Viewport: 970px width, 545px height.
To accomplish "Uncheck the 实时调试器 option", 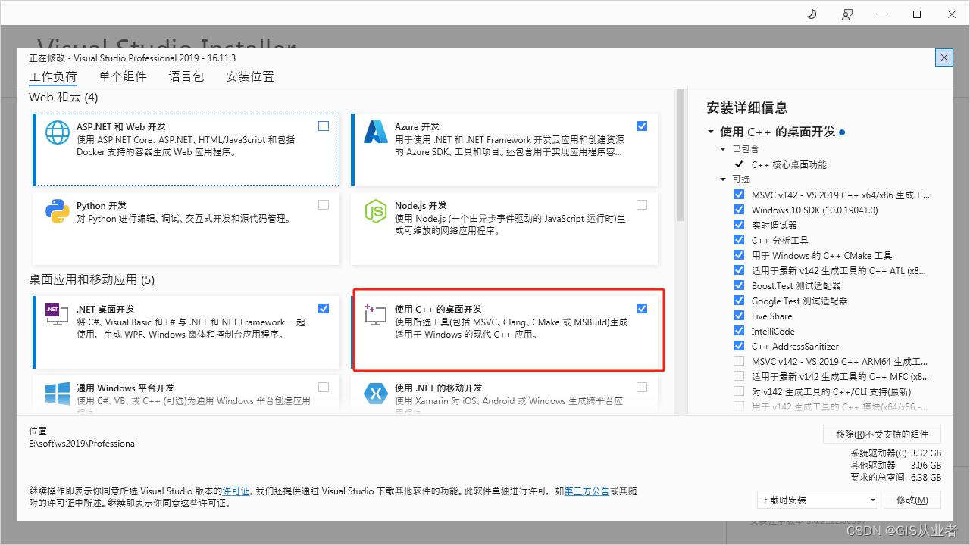I will tap(739, 225).
